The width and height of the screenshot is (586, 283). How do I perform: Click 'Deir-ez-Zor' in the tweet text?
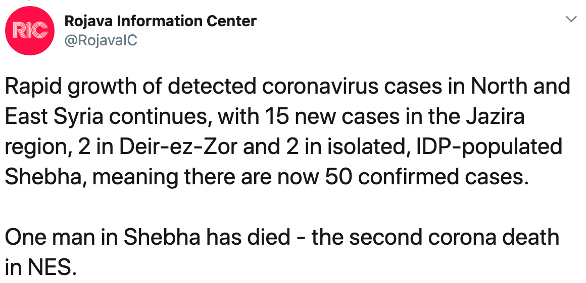178,147
